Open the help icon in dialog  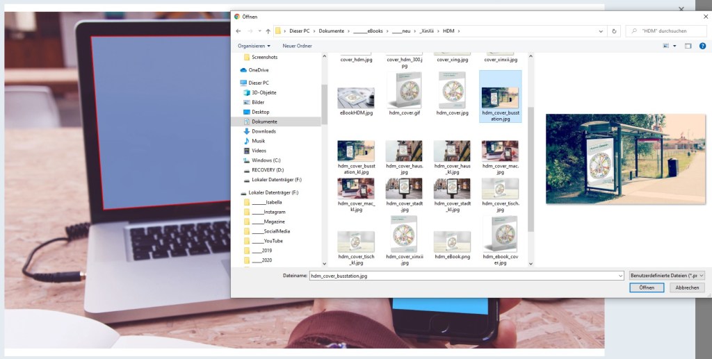(x=701, y=46)
